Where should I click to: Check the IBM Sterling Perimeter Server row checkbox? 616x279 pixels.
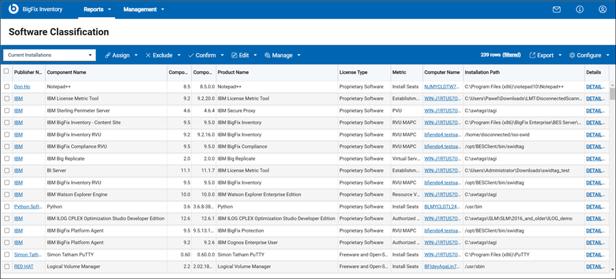point(6,111)
